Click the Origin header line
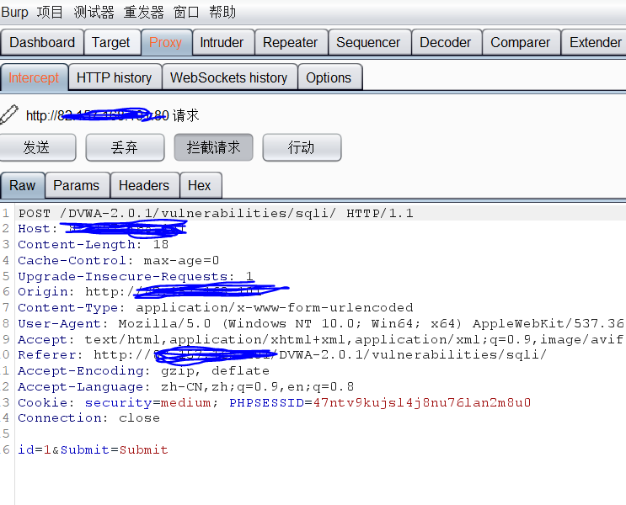The image size is (626, 505). coord(152,291)
